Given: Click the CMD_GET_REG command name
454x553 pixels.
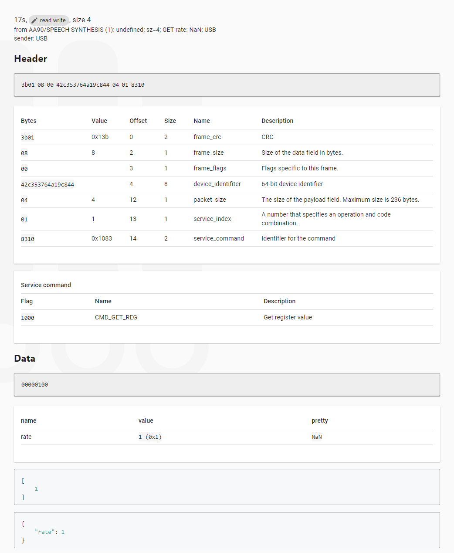Looking at the screenshot, I should [116, 317].
